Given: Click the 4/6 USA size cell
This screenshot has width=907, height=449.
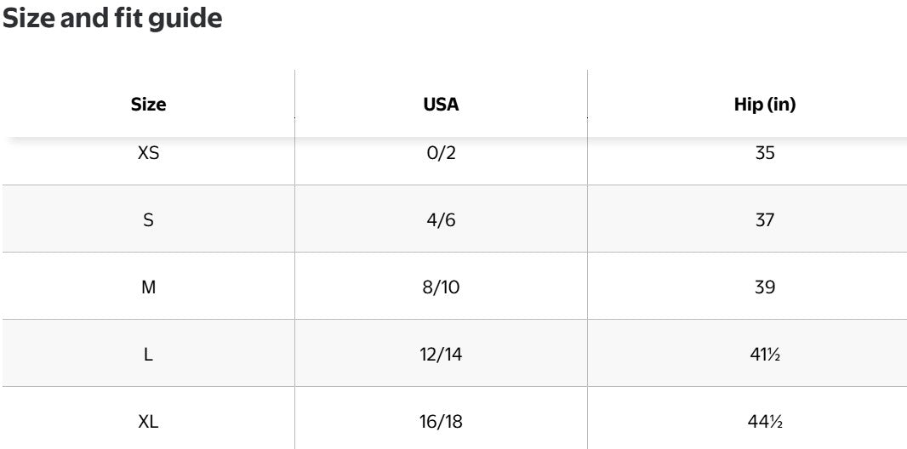Looking at the screenshot, I should 441,220.
